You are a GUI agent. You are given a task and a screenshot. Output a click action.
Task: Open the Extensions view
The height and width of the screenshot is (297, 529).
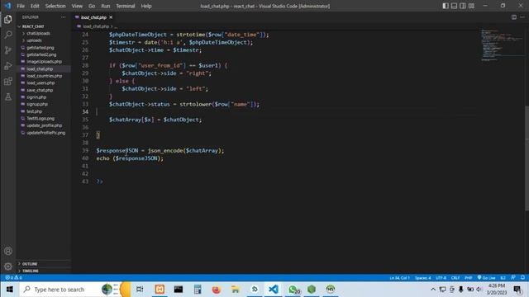8,81
